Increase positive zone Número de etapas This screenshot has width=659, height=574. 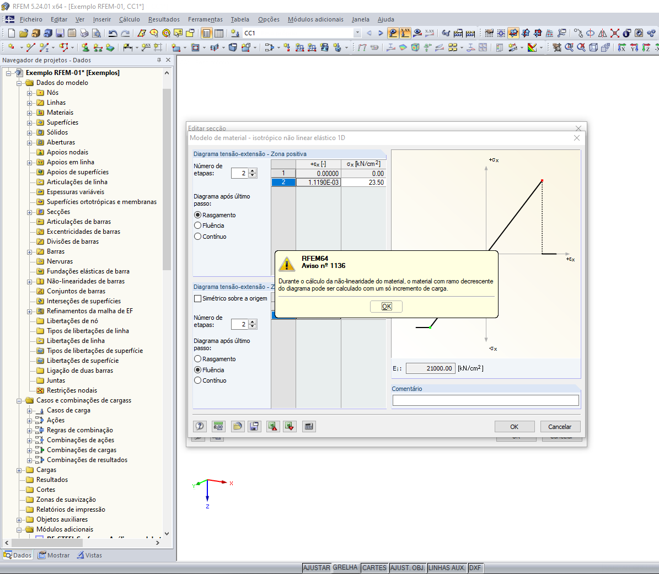[x=253, y=171]
